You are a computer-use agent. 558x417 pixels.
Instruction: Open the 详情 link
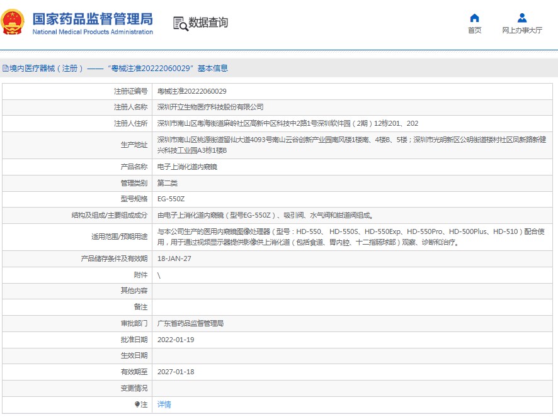[x=164, y=404]
